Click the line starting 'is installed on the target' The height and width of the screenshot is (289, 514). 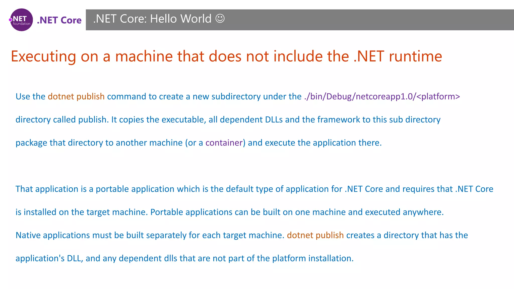pos(229,212)
